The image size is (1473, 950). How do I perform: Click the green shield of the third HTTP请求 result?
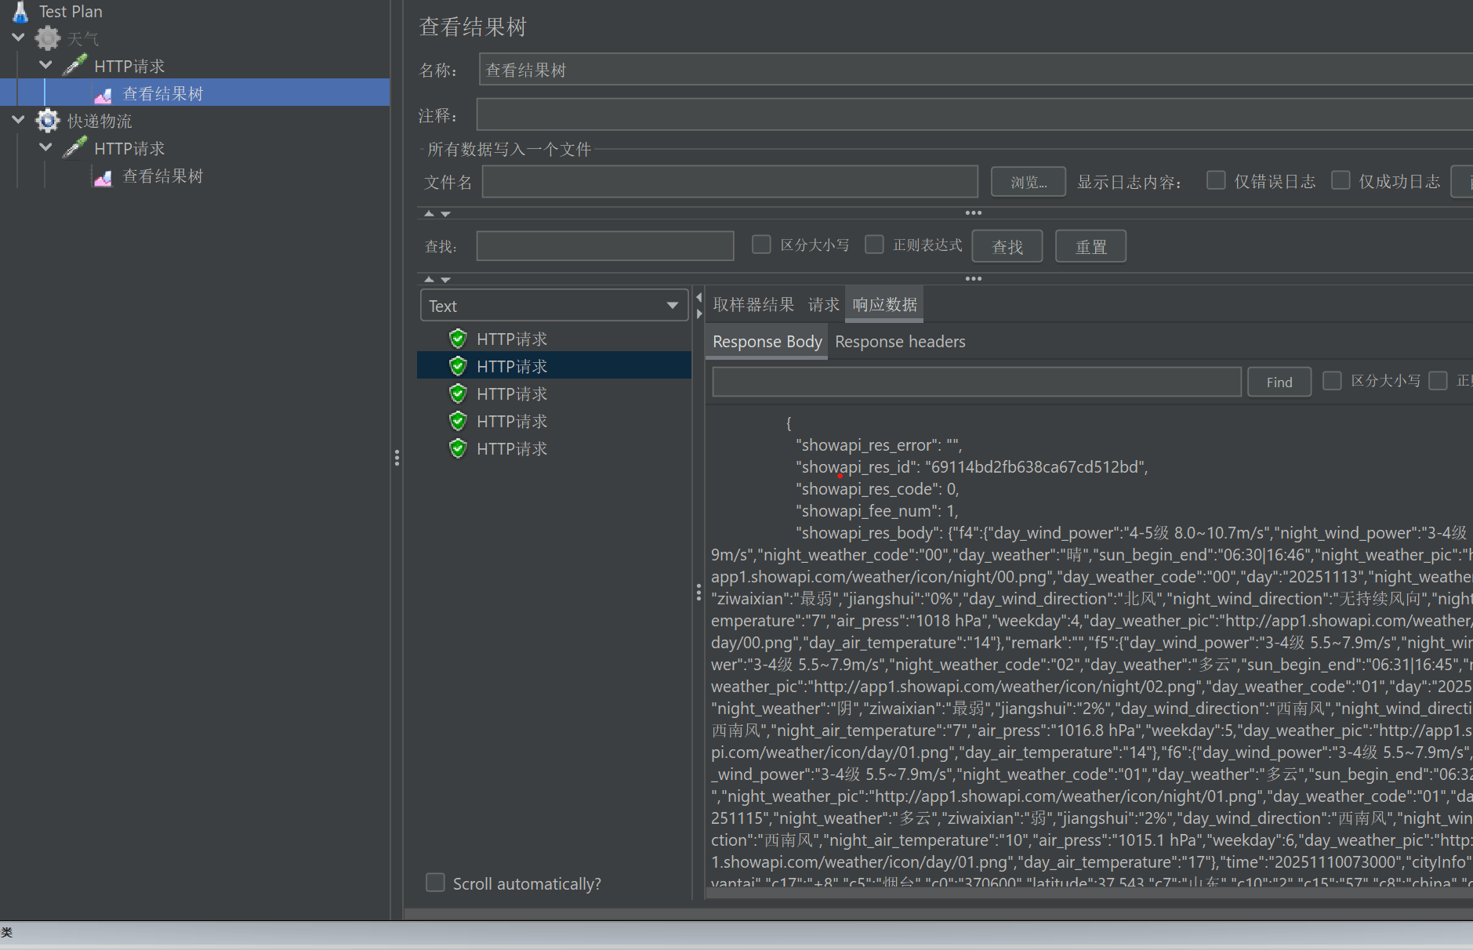click(459, 393)
